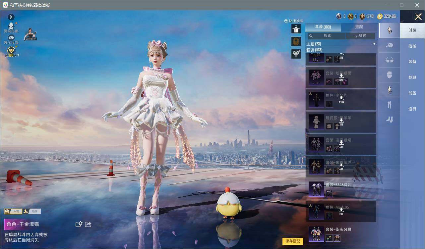Click the 搜索 search field
Viewport: 425px width, 249px height.
click(326, 36)
